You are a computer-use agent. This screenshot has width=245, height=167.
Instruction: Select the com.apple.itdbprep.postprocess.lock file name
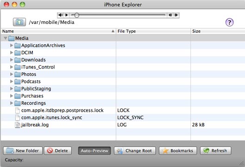pos(62,110)
